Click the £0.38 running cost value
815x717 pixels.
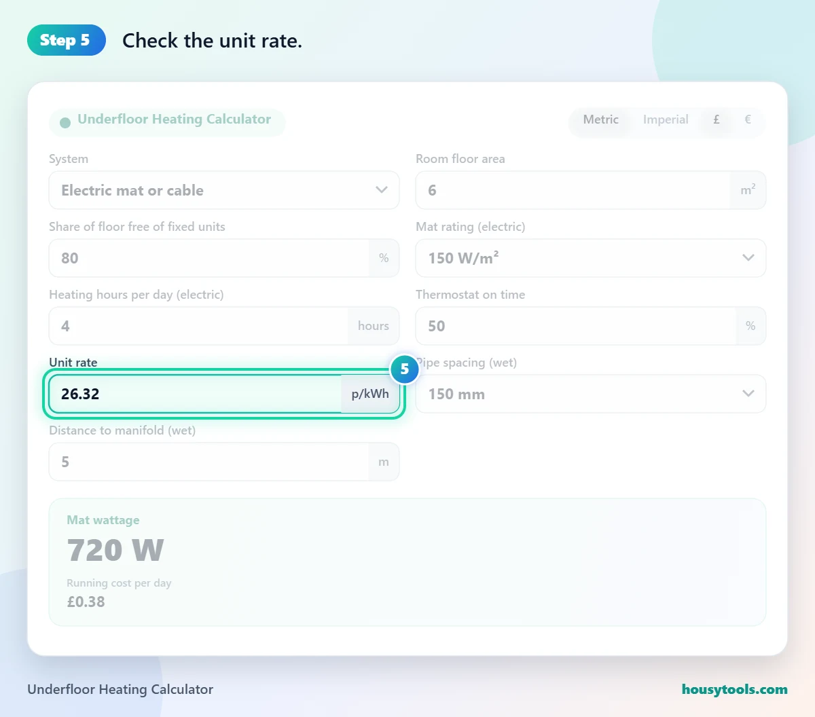(x=86, y=602)
